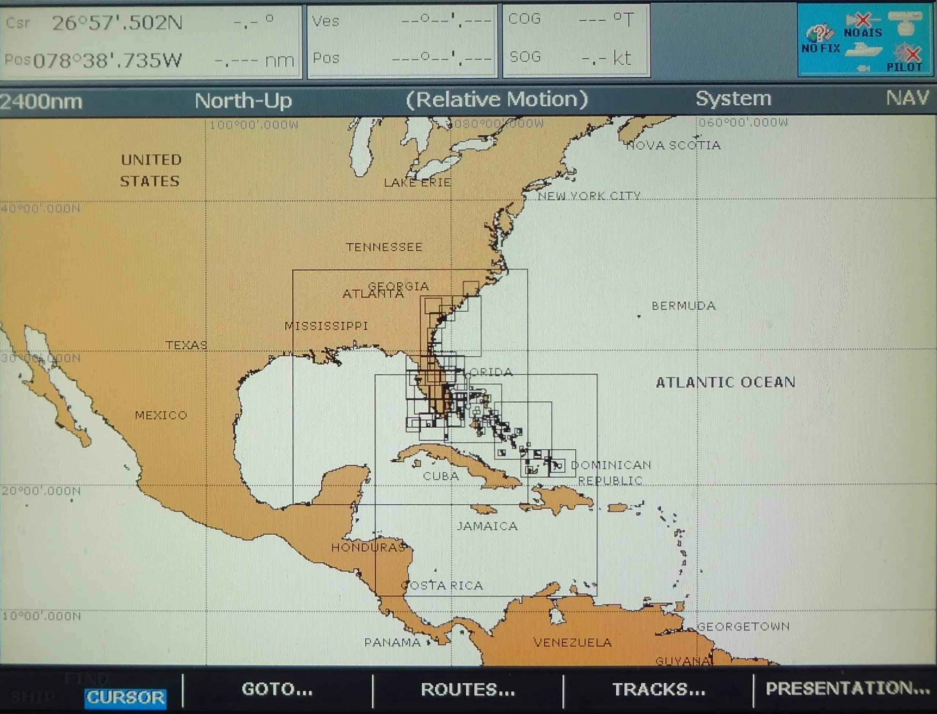
Task: Tap the NO AIS status icon
Action: pyautogui.click(x=863, y=26)
